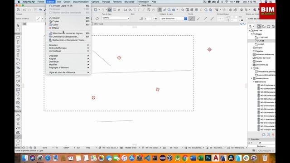This screenshot has width=290, height=163.
Task: Collapse the 3D group in the Navigator
Action: click(251, 68)
